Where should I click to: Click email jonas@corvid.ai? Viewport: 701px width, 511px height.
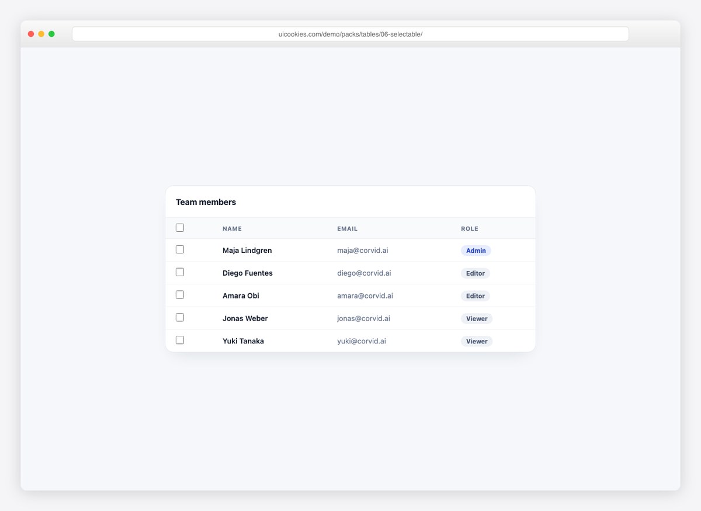[363, 319]
